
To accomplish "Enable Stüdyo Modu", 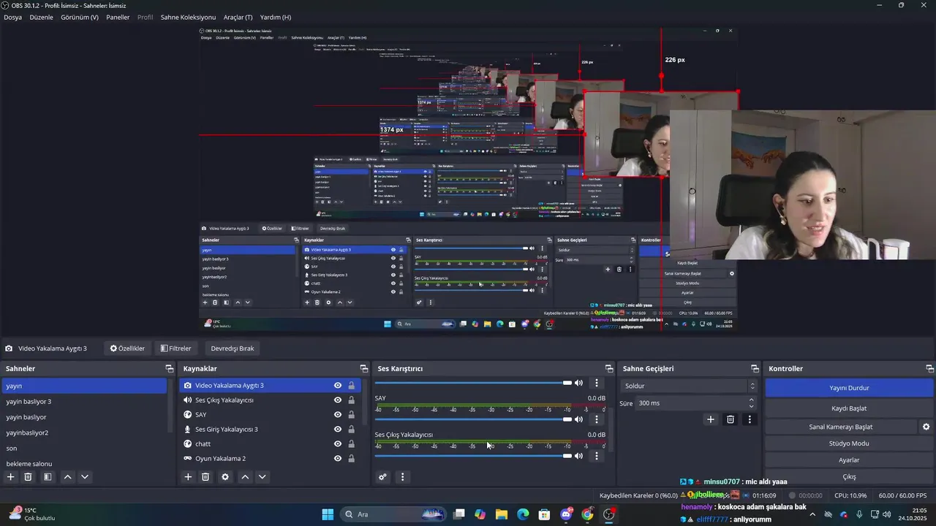I will (x=849, y=443).
